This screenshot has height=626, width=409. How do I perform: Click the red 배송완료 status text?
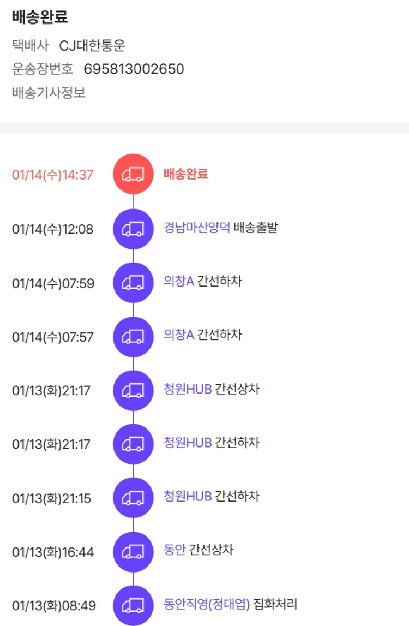coord(186,174)
